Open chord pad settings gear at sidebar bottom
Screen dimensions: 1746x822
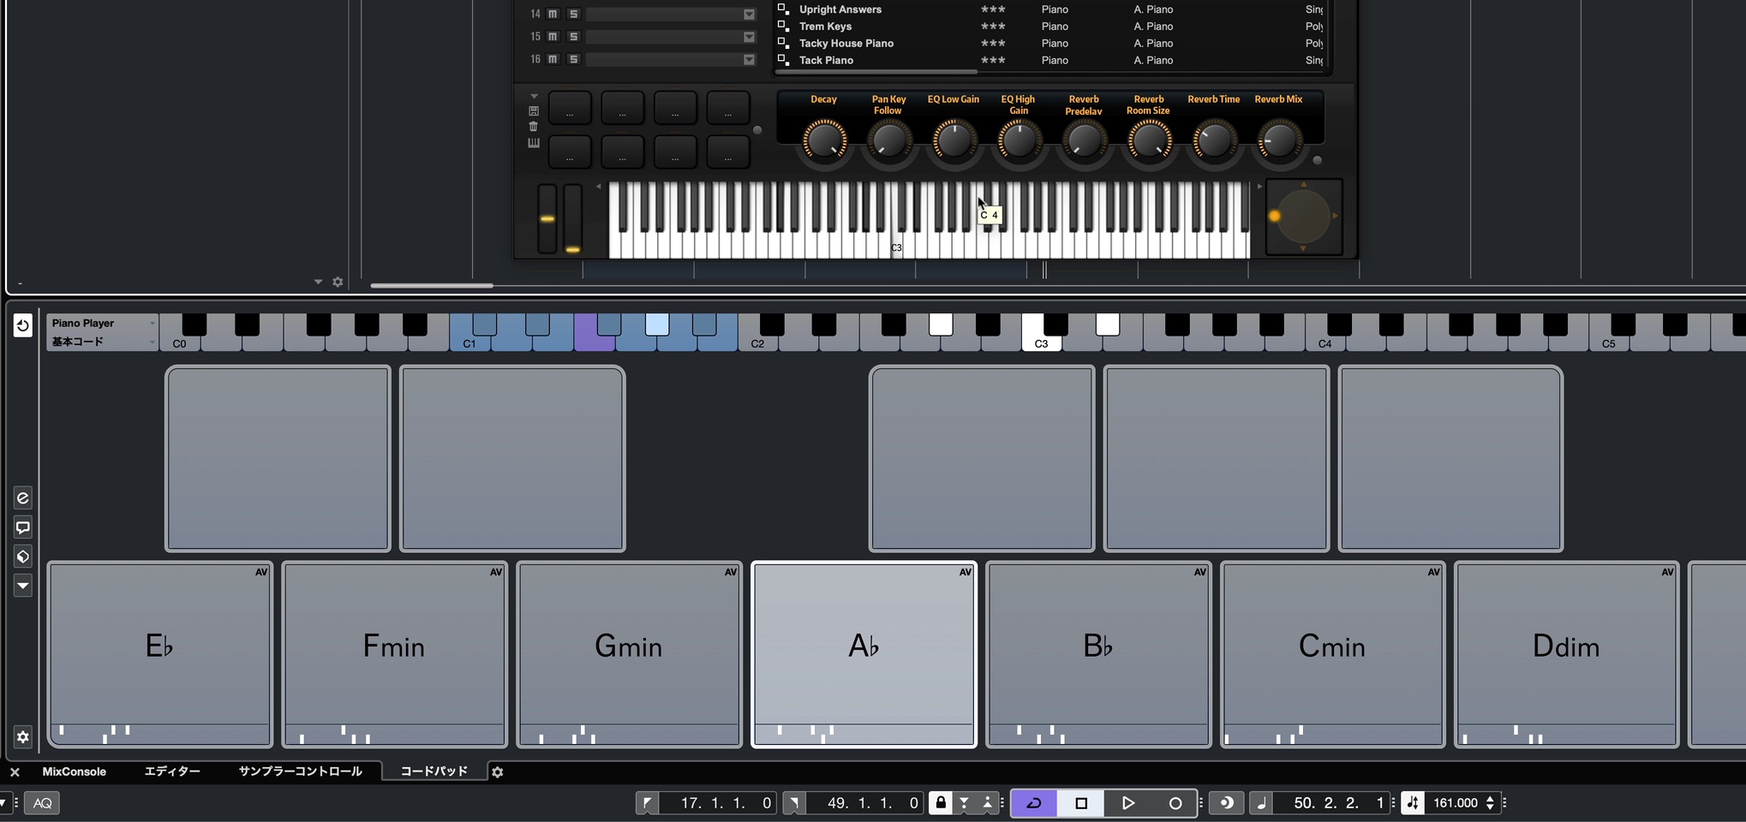pos(23,736)
